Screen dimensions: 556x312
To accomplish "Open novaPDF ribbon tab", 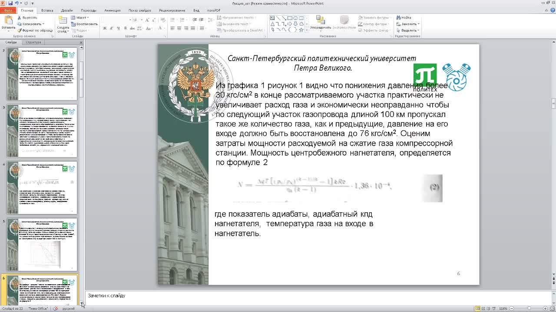I will (x=213, y=10).
